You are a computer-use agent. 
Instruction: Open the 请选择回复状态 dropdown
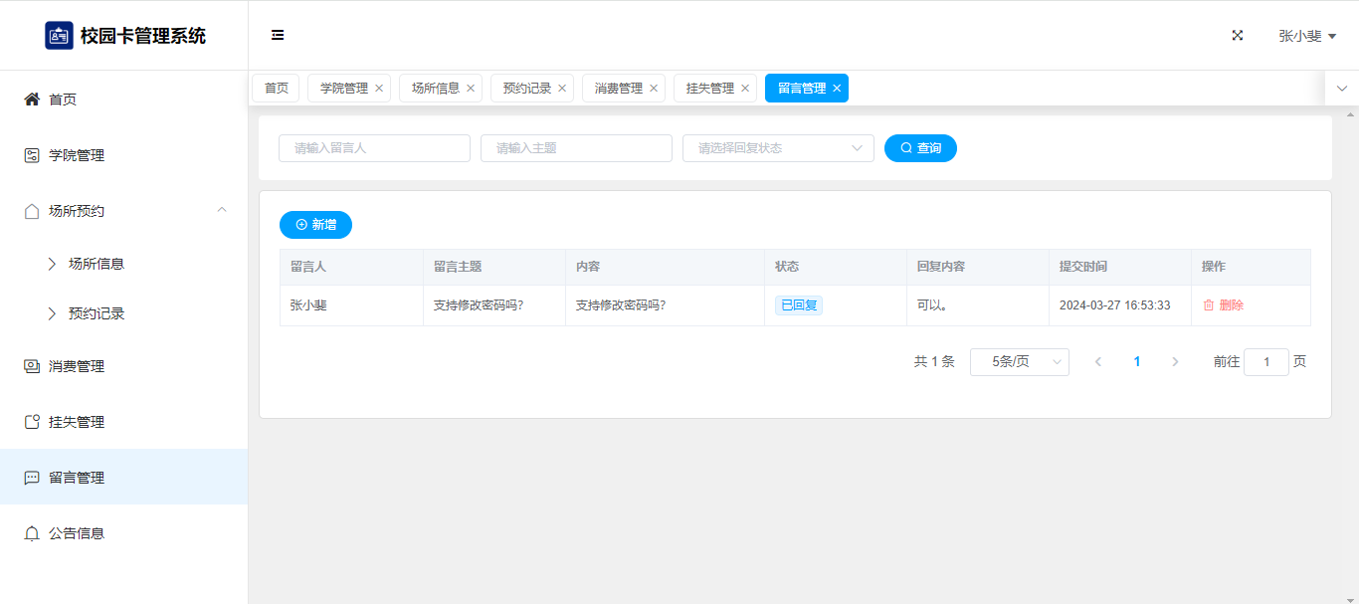tap(778, 148)
